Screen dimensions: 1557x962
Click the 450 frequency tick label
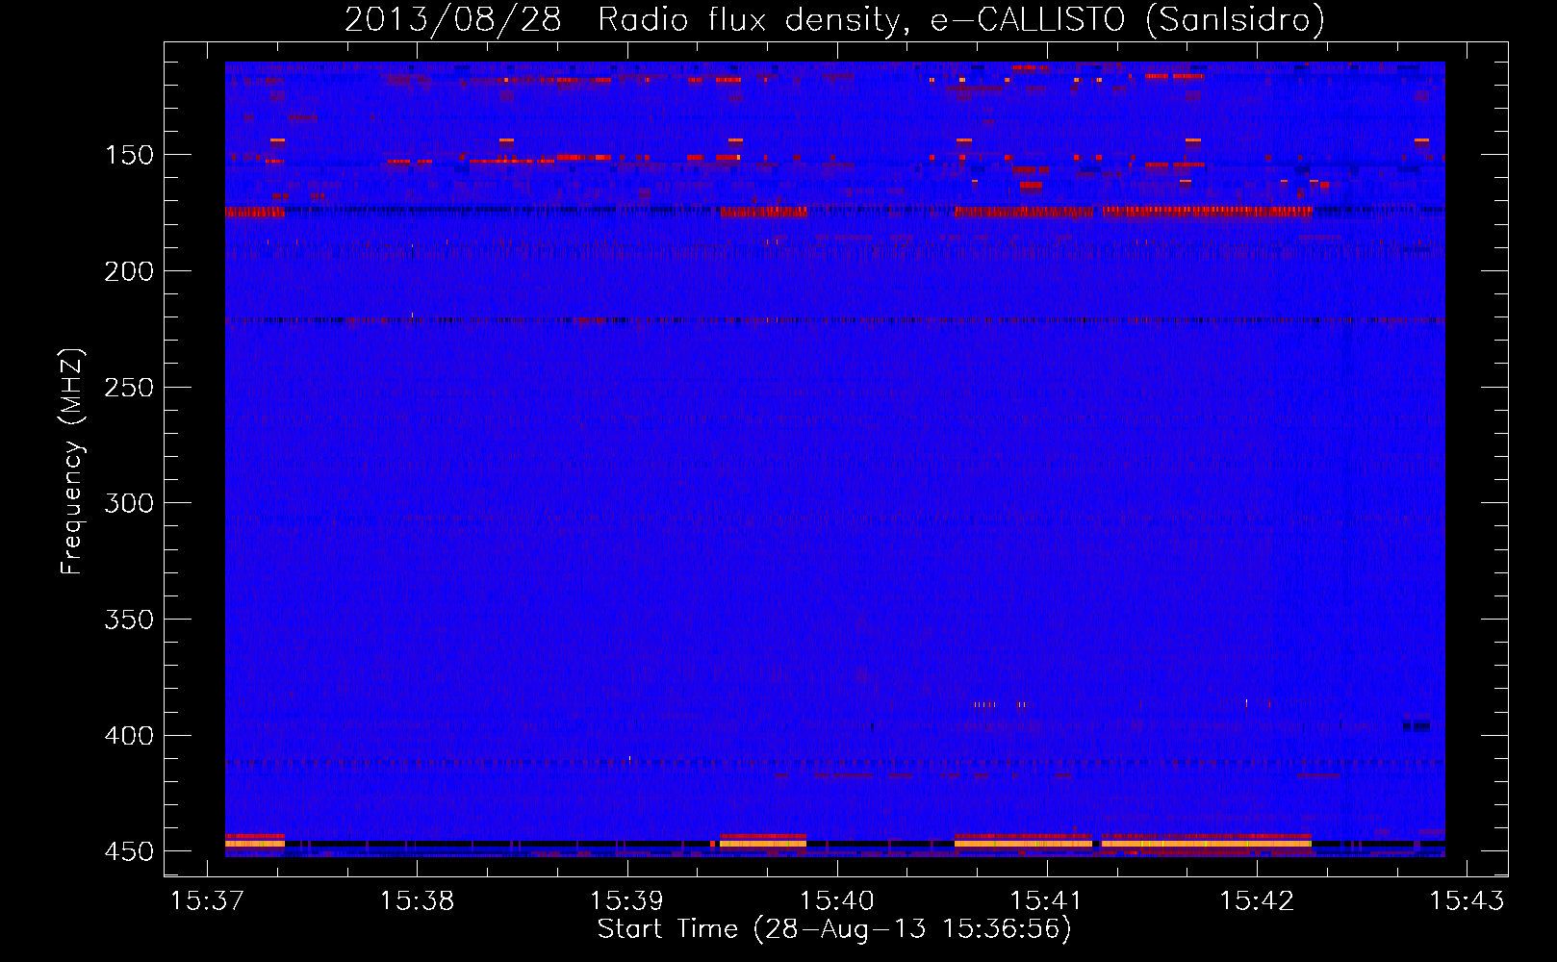click(129, 852)
